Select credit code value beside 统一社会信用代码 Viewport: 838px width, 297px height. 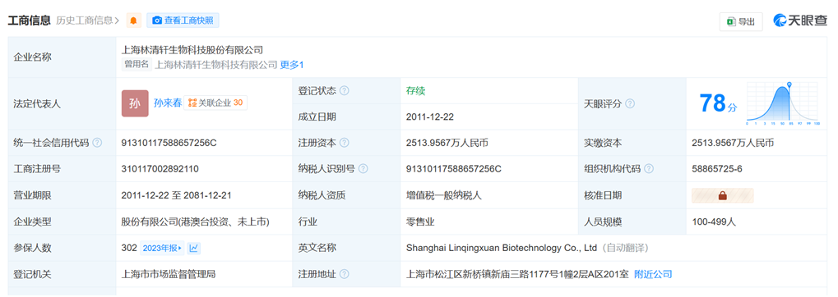coord(169,143)
